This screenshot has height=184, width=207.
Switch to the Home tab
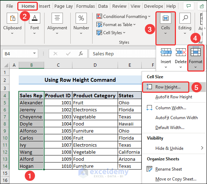pos(28,6)
